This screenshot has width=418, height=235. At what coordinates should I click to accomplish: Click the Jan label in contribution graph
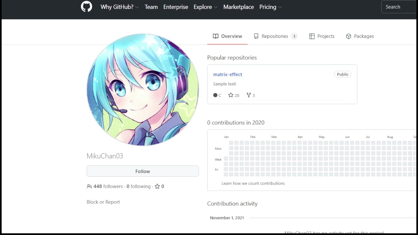[226, 137]
